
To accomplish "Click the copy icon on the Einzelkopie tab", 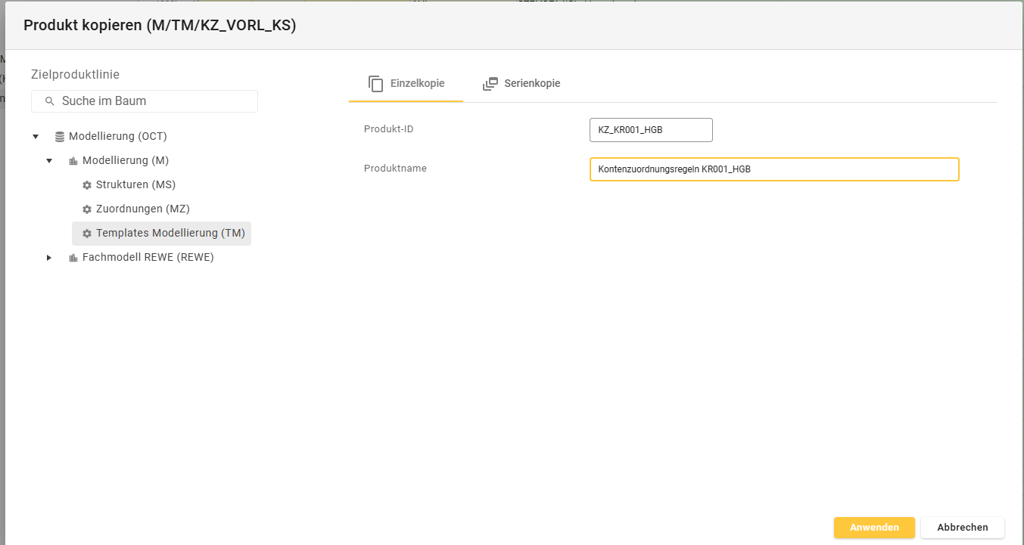I will pos(376,83).
